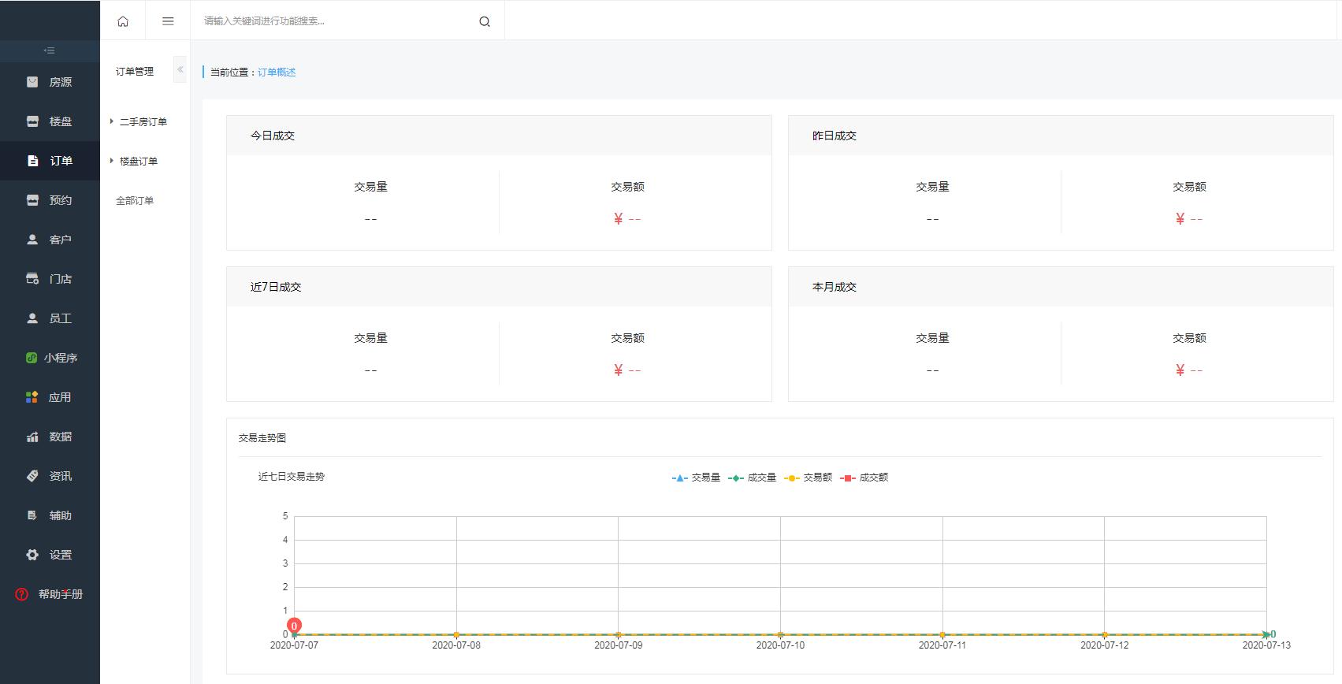Click the 客户 person icon
Viewport: 1342px width, 684px height.
pos(32,240)
